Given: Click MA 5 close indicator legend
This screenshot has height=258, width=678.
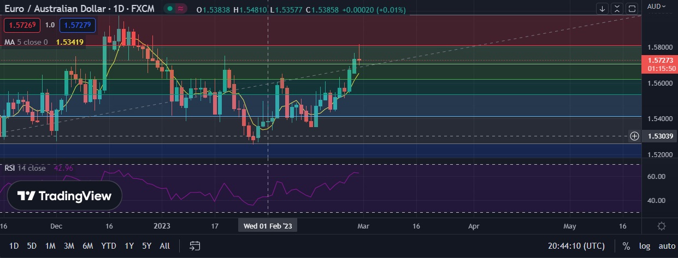Looking at the screenshot, I should 26,41.
